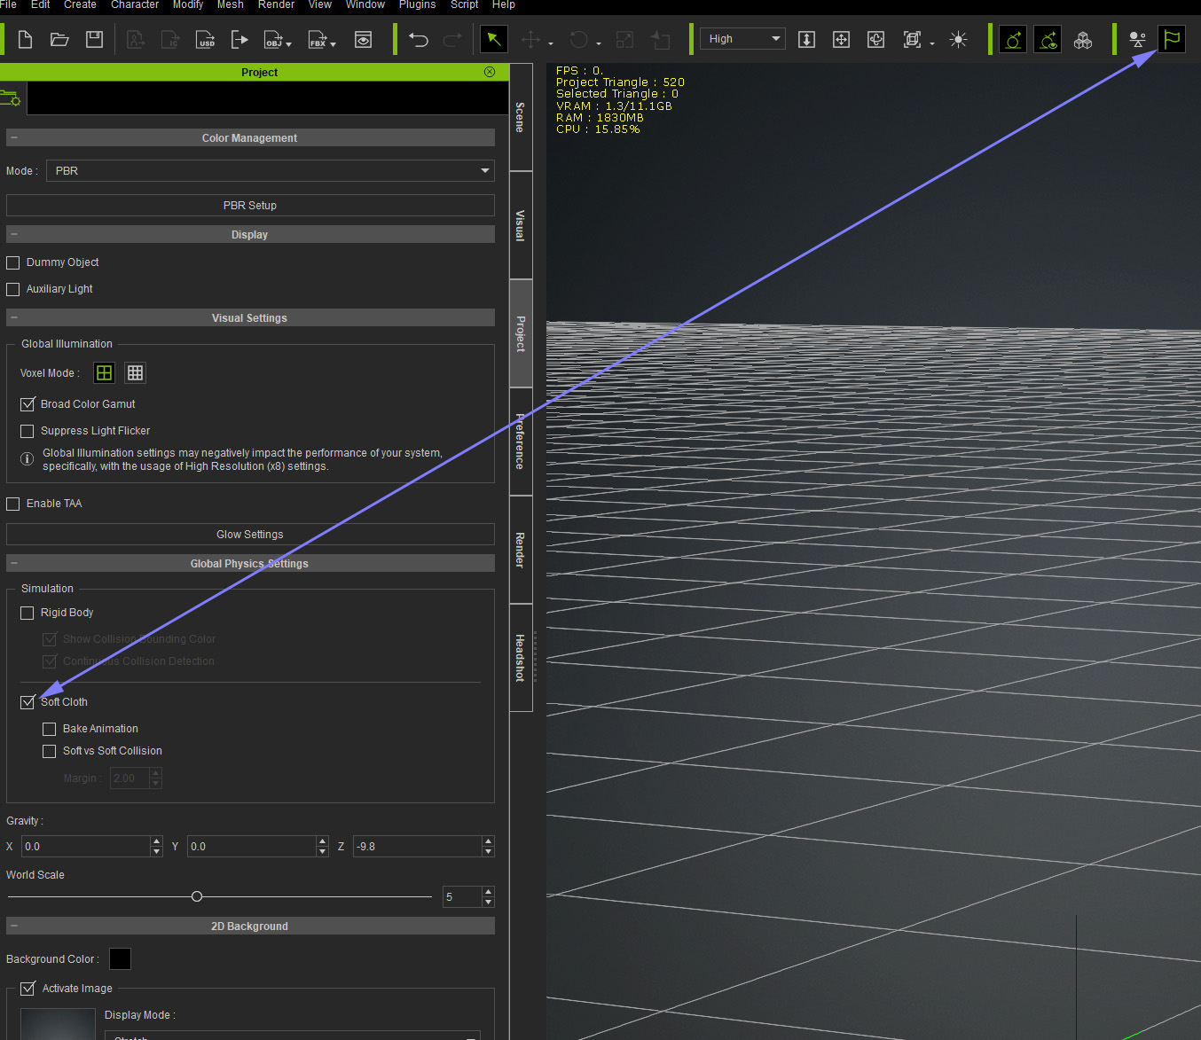Click the frame-selected cube icon
Screen dimensions: 1201x1040
912,40
